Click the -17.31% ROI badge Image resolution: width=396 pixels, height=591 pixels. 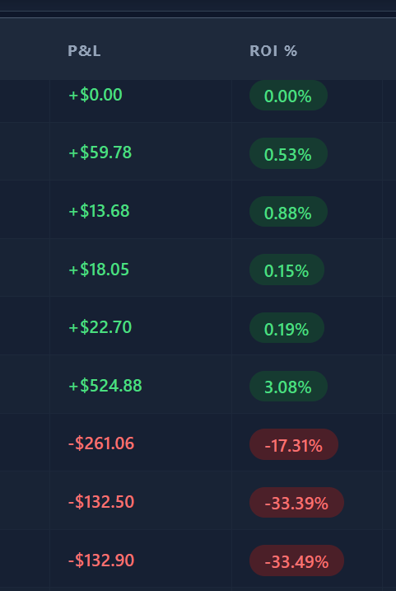[294, 445]
